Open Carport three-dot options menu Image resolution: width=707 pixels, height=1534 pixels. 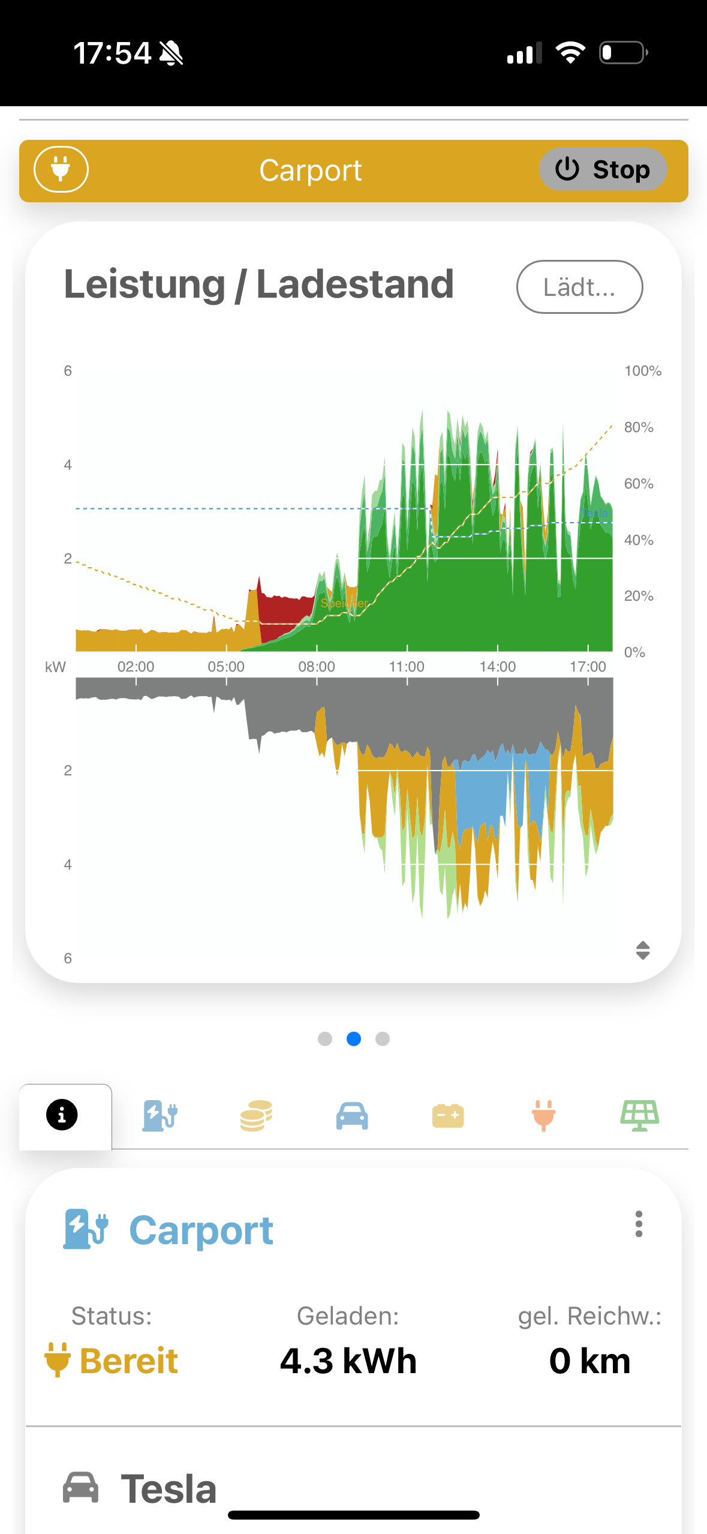coord(639,1224)
